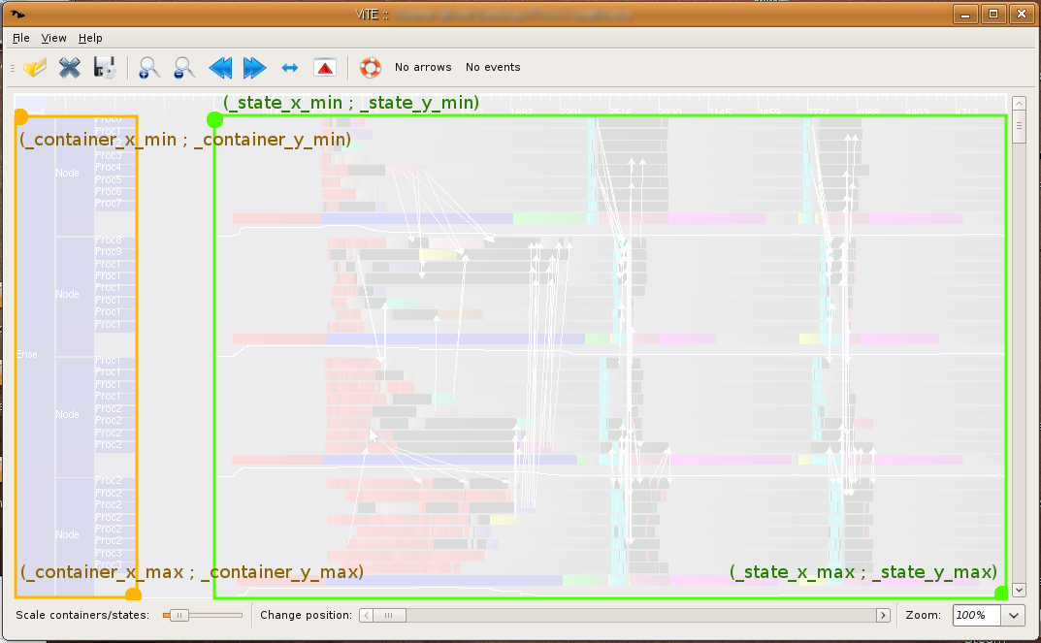The image size is (1041, 643).
Task: Click the save/export floppy disk icon
Action: click(x=105, y=68)
